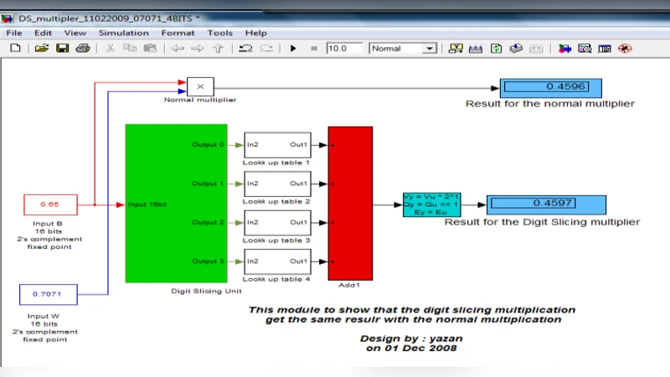Click the Input B constant block 0.65
670x377 pixels.
[x=50, y=204]
